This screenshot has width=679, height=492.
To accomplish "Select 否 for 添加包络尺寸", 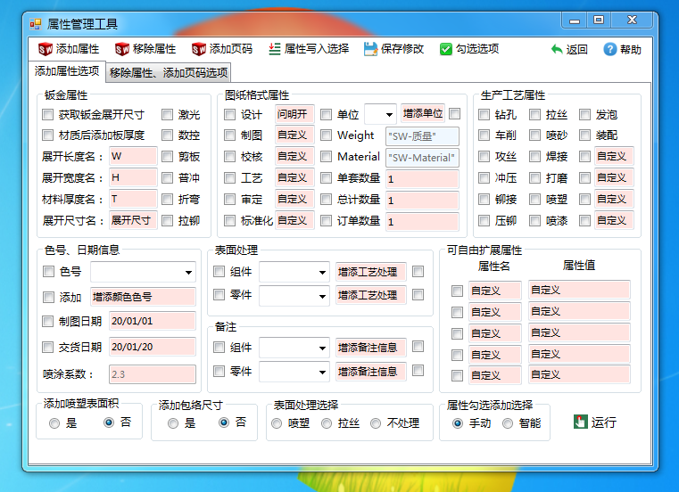I will 224,422.
